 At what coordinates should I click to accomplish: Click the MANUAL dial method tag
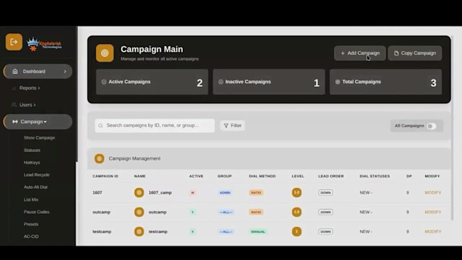pyautogui.click(x=258, y=231)
